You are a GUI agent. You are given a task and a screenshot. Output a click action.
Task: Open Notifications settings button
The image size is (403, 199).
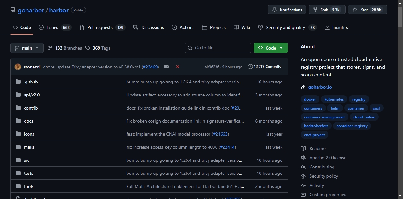coord(287,10)
